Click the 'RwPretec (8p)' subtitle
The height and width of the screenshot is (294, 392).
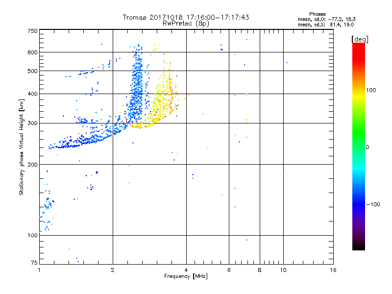click(186, 24)
